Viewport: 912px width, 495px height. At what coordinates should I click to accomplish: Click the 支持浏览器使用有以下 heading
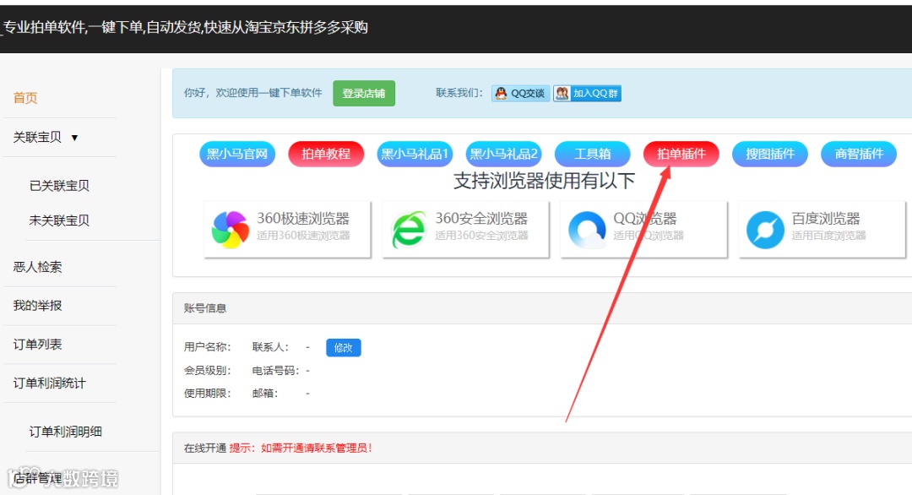click(544, 181)
